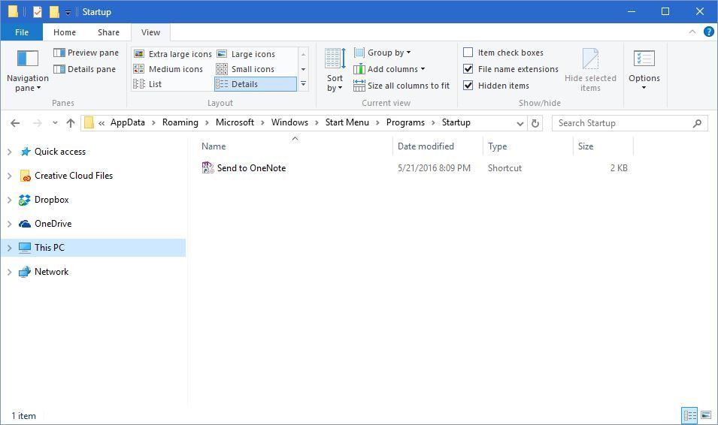Open the Group by dropdown
Screen dimensions: 718x425
tap(383, 53)
